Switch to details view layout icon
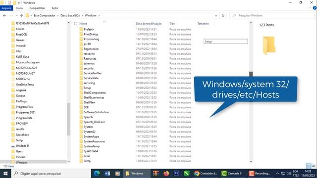This screenshot has width=317, height=178. (309, 166)
